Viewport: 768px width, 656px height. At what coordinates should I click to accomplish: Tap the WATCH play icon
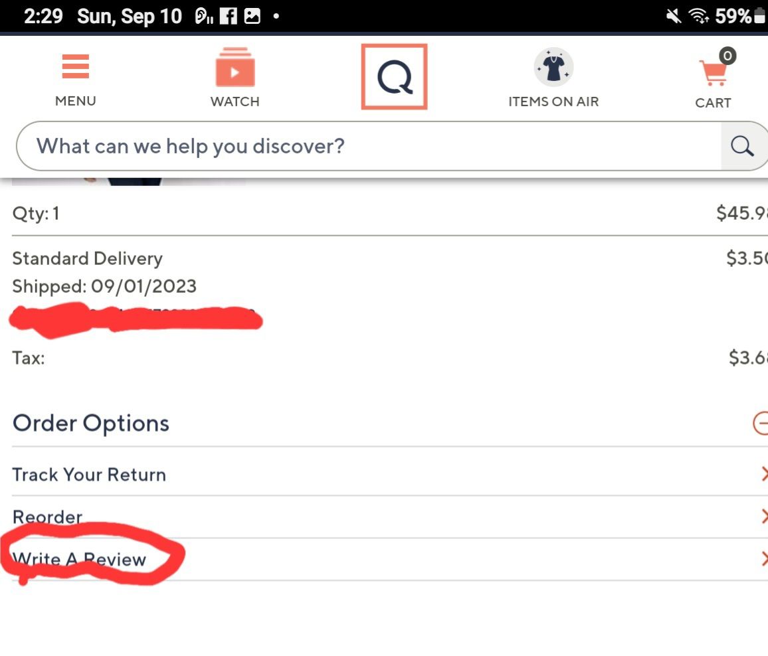[235, 69]
